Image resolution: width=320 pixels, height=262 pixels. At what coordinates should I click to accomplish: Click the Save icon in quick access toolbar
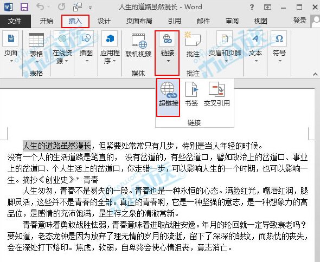click(x=24, y=7)
